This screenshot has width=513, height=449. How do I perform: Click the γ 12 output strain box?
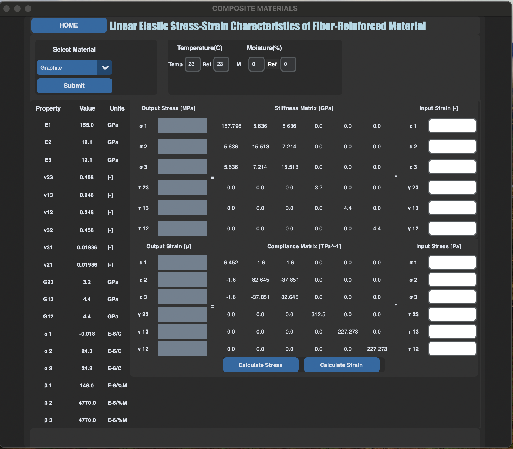point(183,349)
